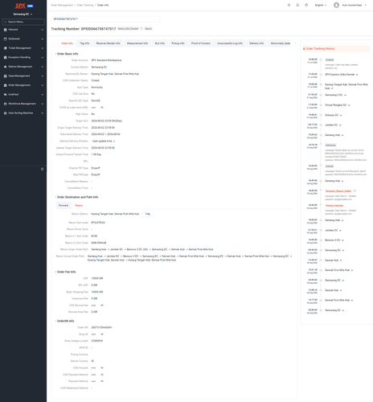
Task: Click the Inbound sidebar icon
Action: 5,30
